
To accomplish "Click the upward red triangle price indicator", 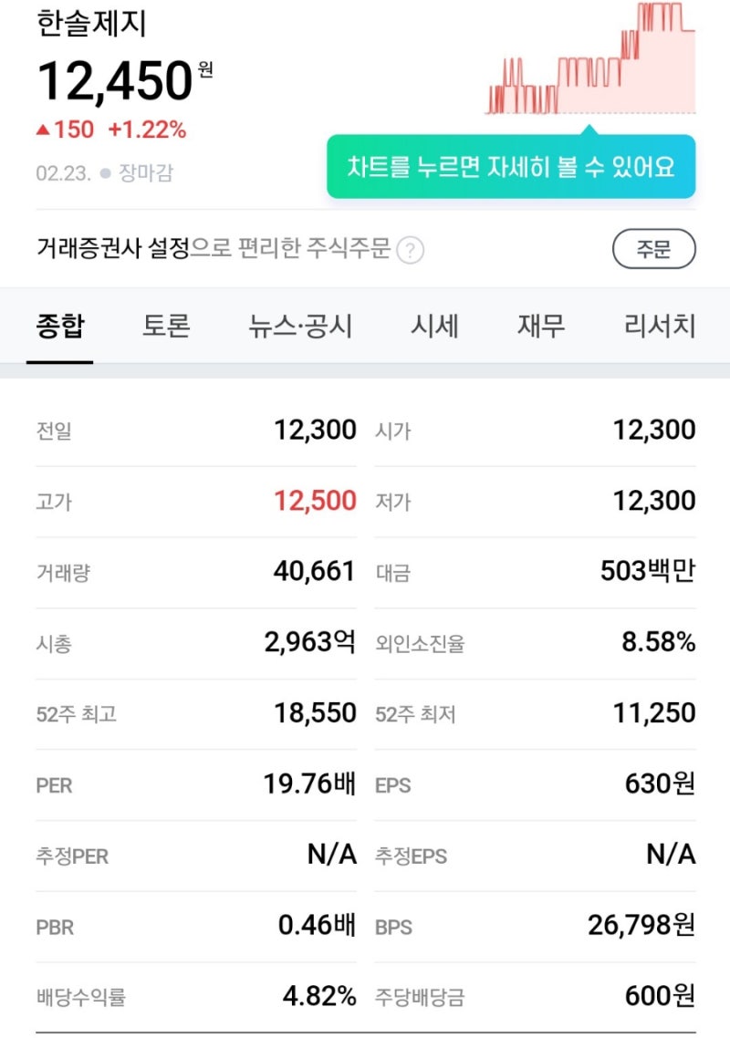I will 45,130.
